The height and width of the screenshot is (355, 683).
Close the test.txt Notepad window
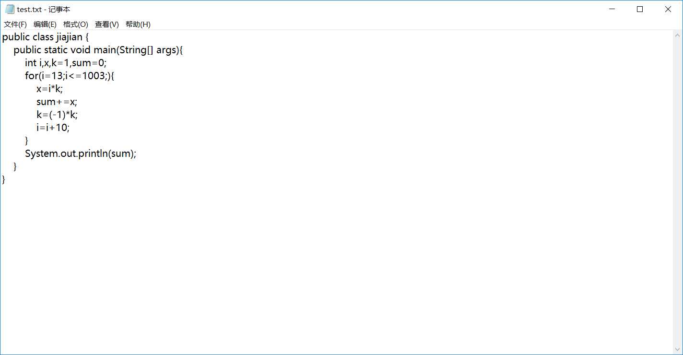click(668, 9)
